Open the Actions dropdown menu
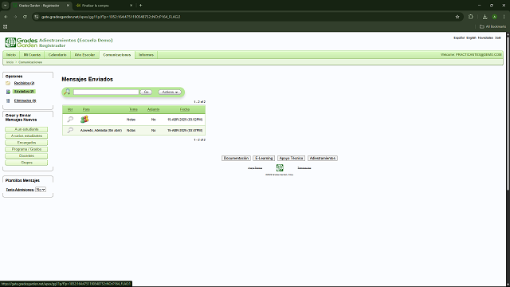Screen dimensions: 510x287 [170, 92]
